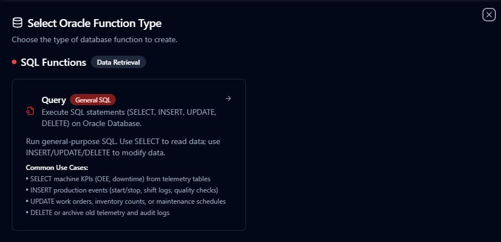
Task: Click the red dot beside SQL Functions
Action: [x=14, y=62]
